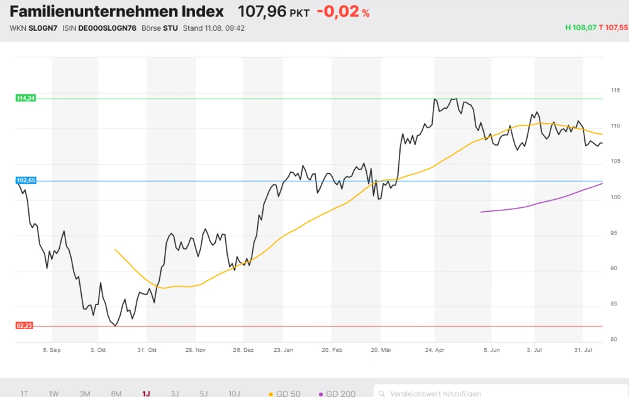
Task: Select the 10J time range
Action: pyautogui.click(x=234, y=394)
